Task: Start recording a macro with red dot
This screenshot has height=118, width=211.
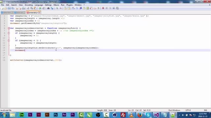Action: click(x=103, y=8)
